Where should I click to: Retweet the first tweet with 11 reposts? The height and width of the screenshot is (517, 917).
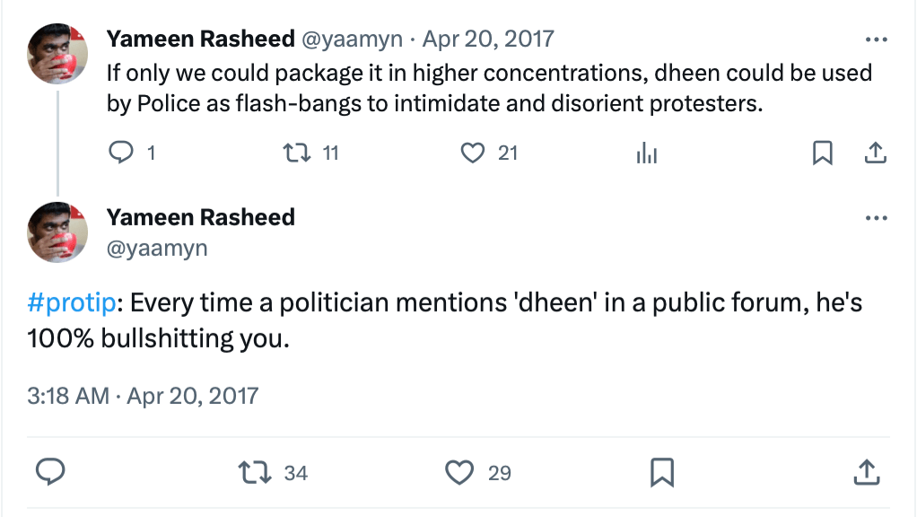294,153
